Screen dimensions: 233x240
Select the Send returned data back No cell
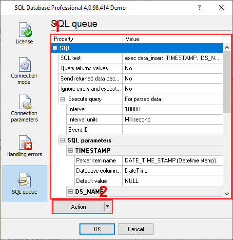coord(173,79)
